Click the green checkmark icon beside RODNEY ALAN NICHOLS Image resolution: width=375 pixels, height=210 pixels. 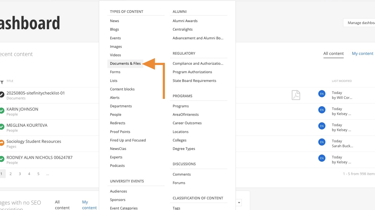[x=2, y=159]
